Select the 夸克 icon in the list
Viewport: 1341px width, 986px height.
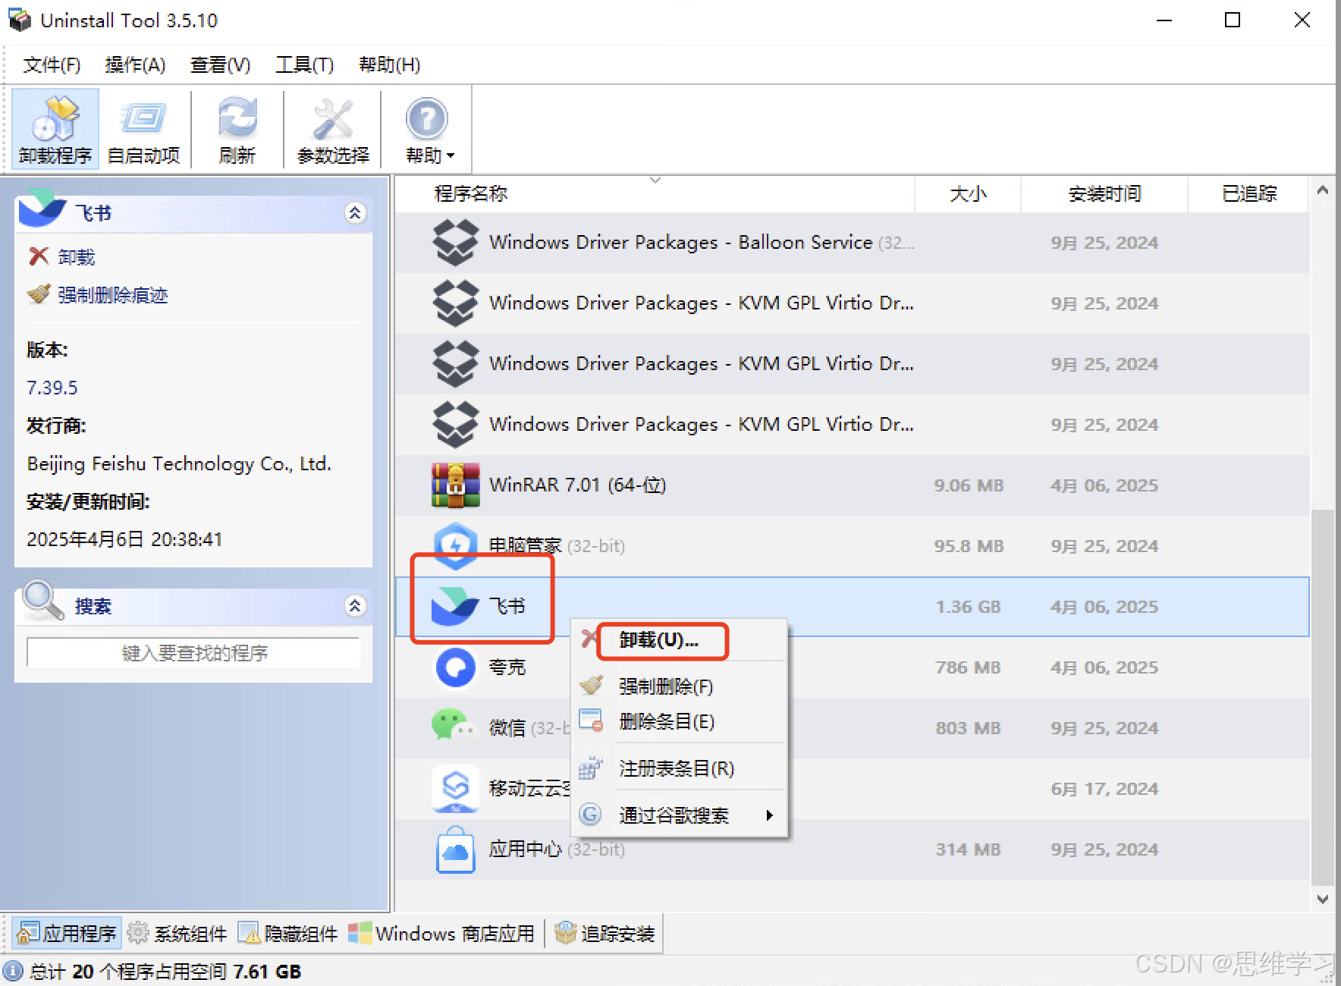coord(455,667)
